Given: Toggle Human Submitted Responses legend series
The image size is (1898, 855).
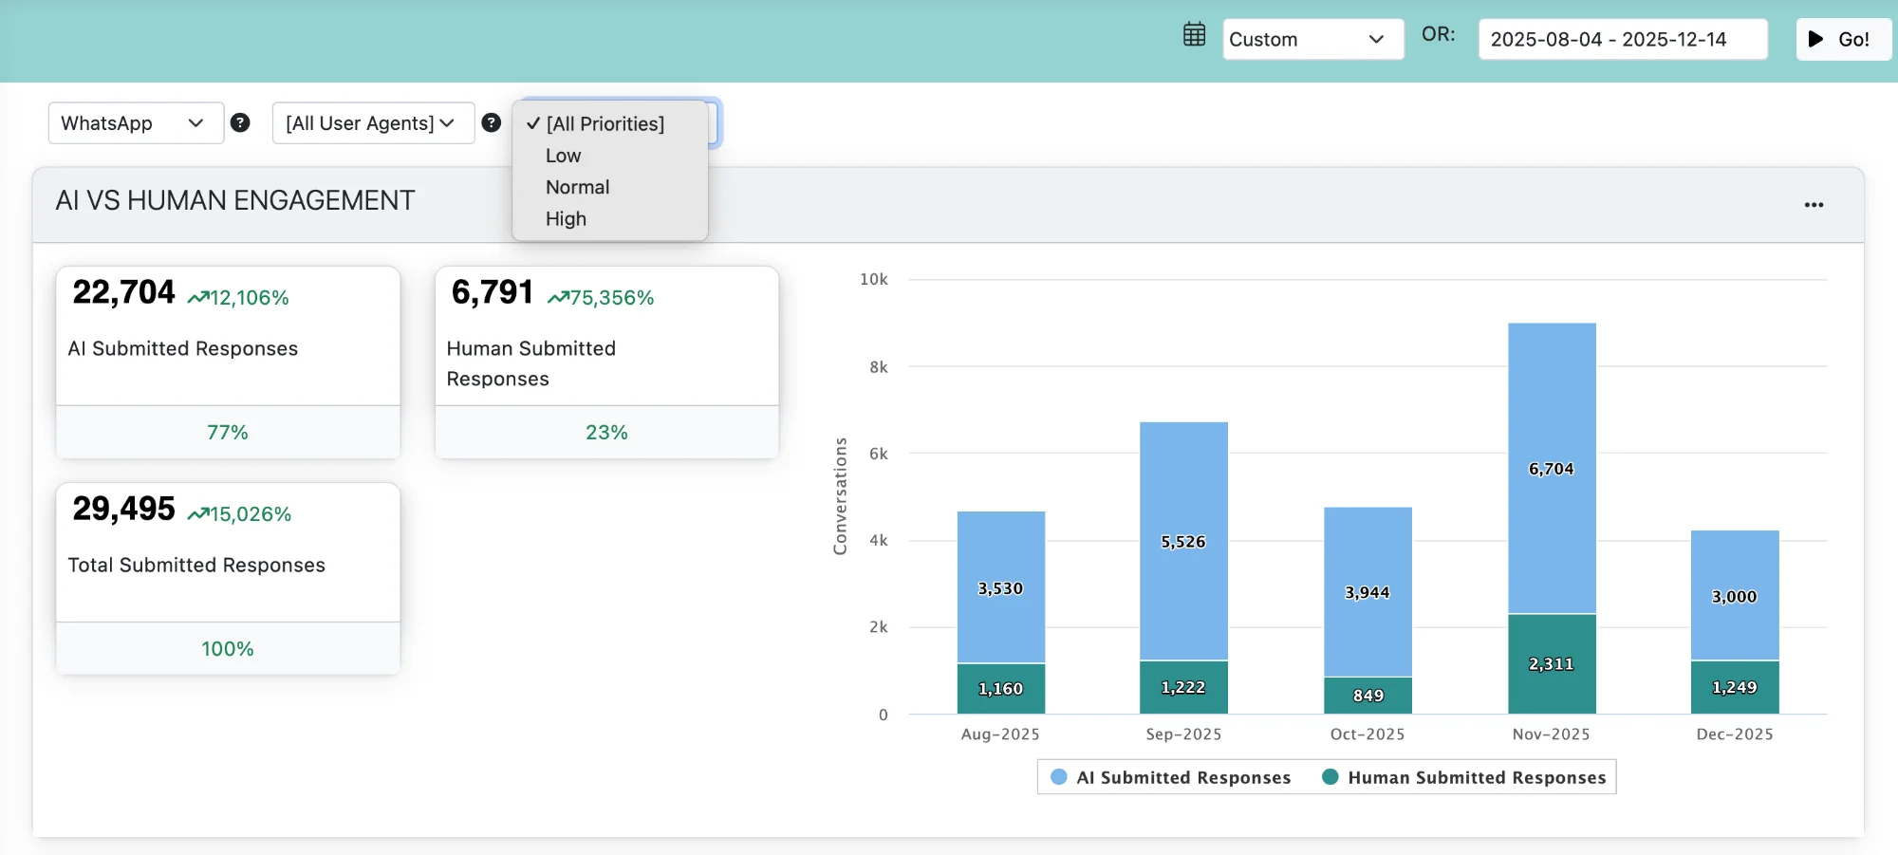Looking at the screenshot, I should pos(1464,777).
